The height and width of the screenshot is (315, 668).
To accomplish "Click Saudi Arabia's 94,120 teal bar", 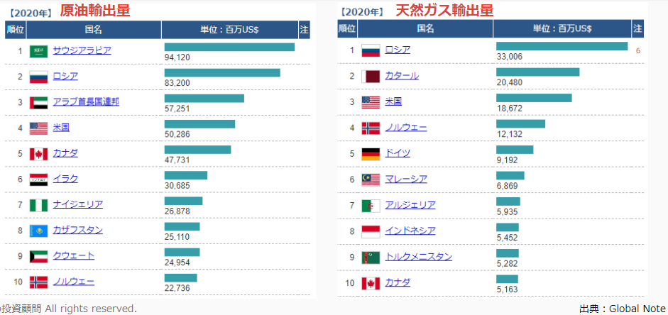I will point(229,47).
